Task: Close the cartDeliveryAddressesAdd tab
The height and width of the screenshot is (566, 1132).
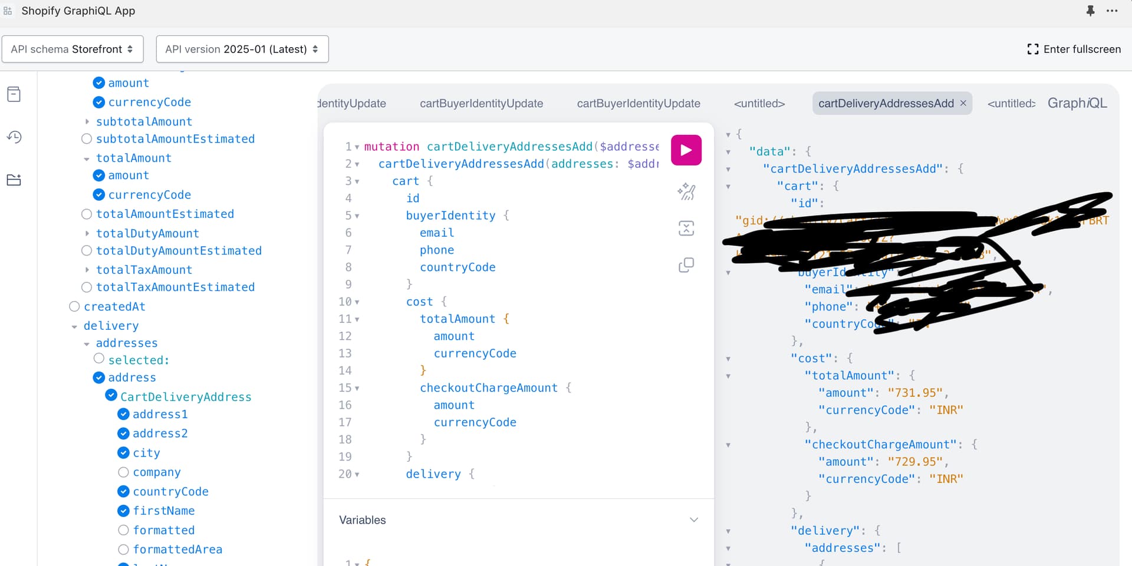Action: click(x=963, y=103)
